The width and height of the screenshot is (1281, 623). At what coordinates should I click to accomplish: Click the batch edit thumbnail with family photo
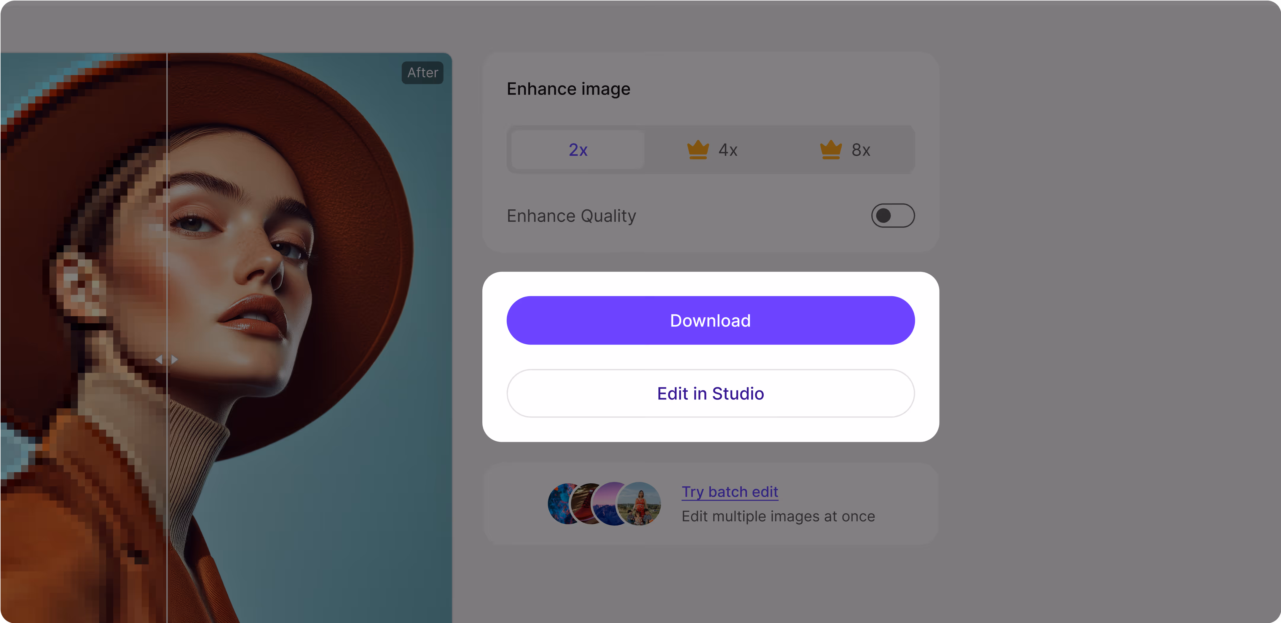[639, 504]
